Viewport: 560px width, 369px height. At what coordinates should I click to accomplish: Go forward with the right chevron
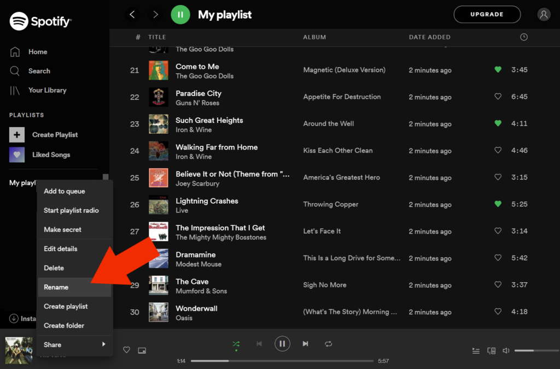click(x=155, y=15)
